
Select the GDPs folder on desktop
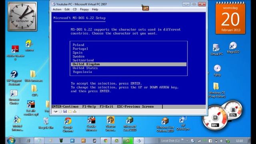[x=34, y=90]
